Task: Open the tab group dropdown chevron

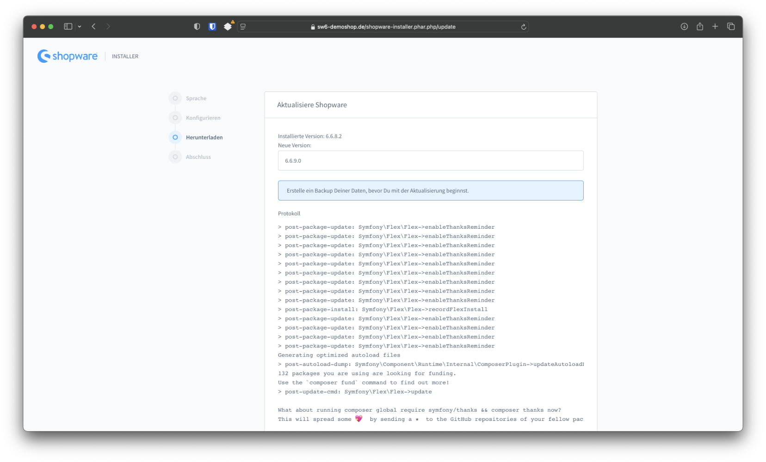Action: (80, 27)
